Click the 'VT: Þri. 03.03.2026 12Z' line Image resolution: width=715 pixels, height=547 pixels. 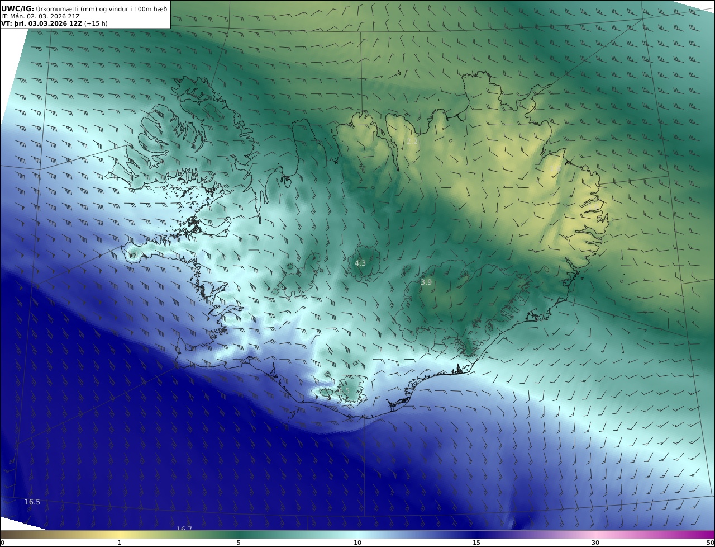coord(42,24)
